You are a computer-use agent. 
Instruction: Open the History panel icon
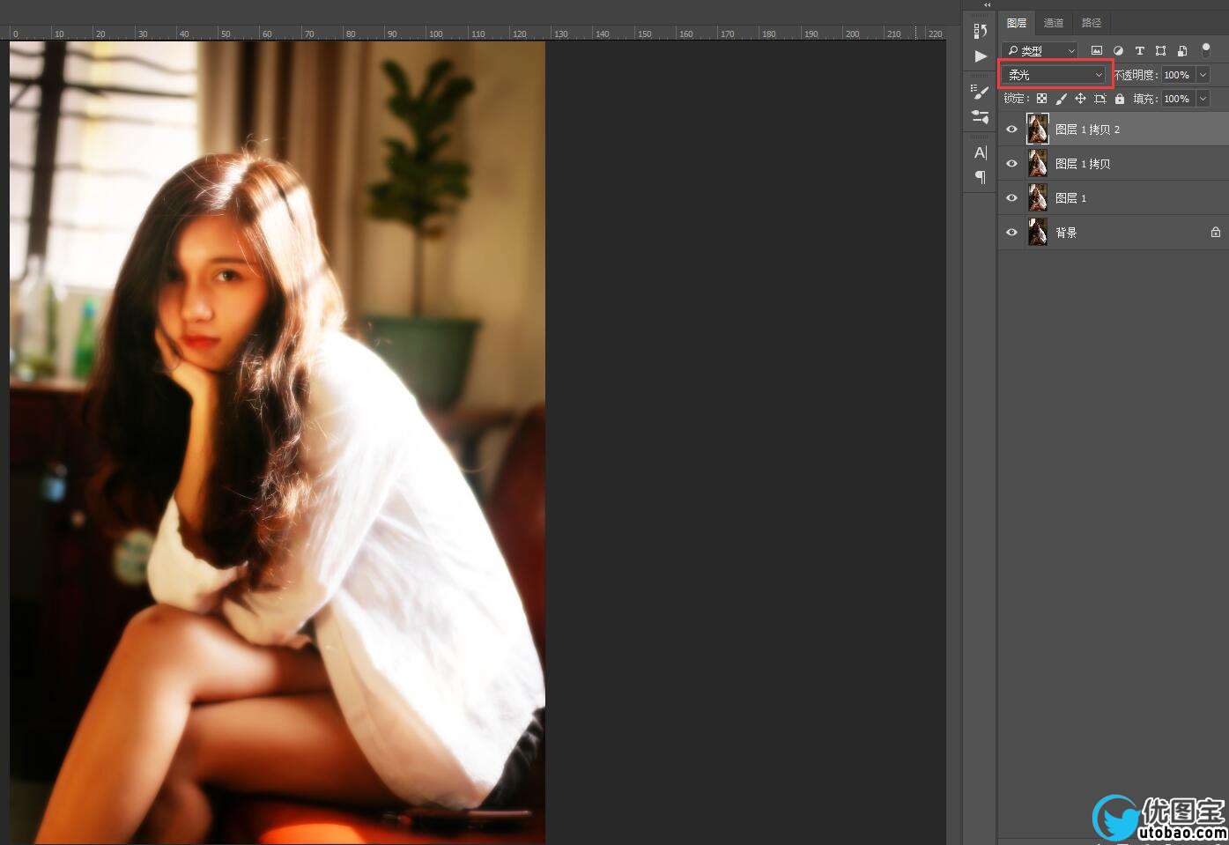(x=981, y=31)
